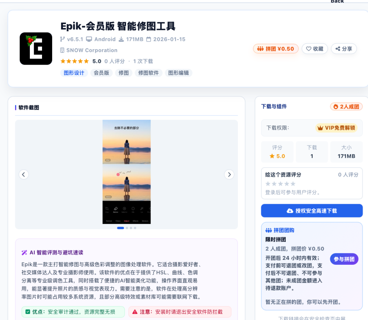Click the AI 智能评测与避坑速读 heading
Screen dimensions: 368x320
[x=56, y=253]
